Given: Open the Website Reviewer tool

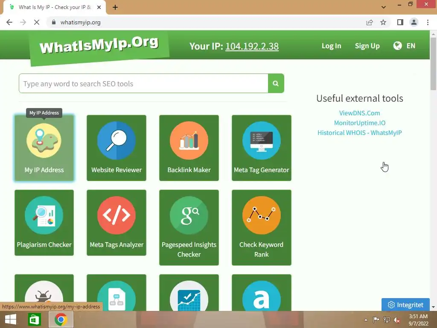Looking at the screenshot, I should pos(117,148).
